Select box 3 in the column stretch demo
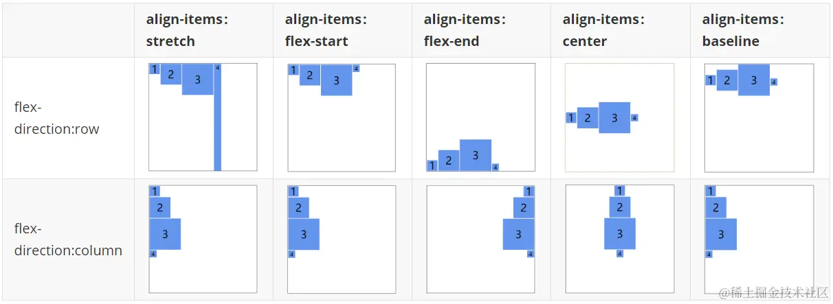 click(x=165, y=234)
